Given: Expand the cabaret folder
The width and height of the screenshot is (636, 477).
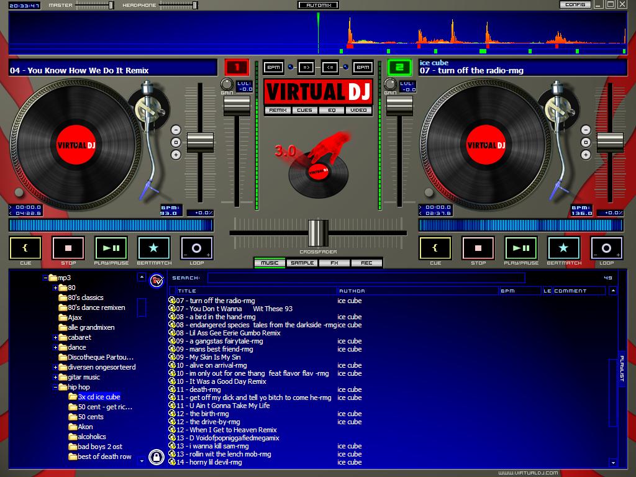Looking at the screenshot, I should 55,337.
